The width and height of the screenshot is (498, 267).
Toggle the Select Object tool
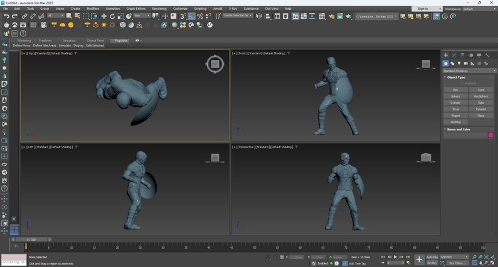(x=68, y=16)
